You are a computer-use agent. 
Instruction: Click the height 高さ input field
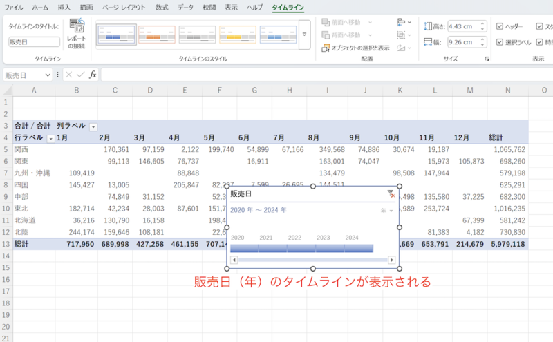[463, 26]
